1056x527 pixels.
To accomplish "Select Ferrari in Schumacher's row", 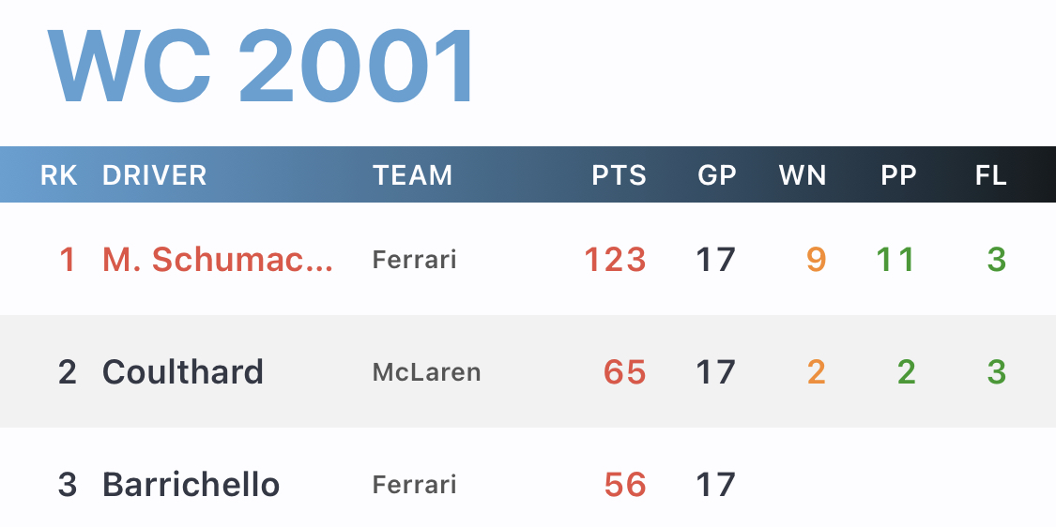I will [414, 260].
